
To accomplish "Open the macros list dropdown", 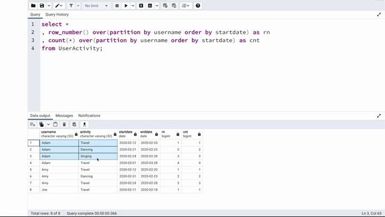I will coord(186,5).
